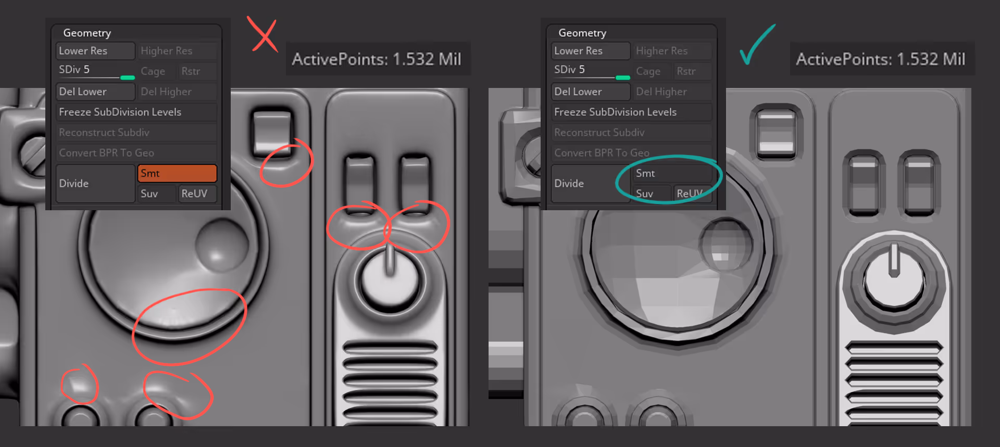This screenshot has width=1000, height=447.
Task: Click Lower Res in the right panel
Action: [x=591, y=51]
